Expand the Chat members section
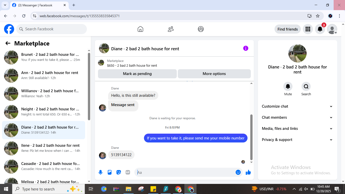 point(297,117)
